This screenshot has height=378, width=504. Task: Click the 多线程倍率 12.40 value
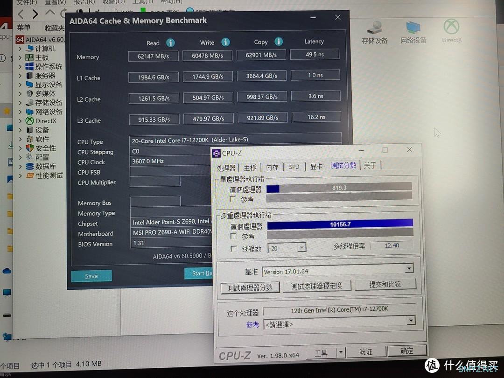[x=392, y=245]
